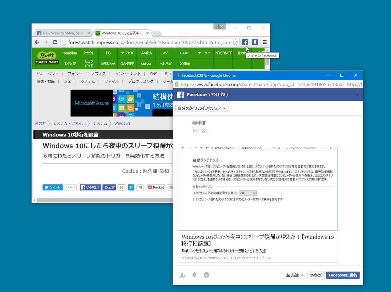Click the Microsoft Azure banner ad

pyautogui.click(x=122, y=103)
